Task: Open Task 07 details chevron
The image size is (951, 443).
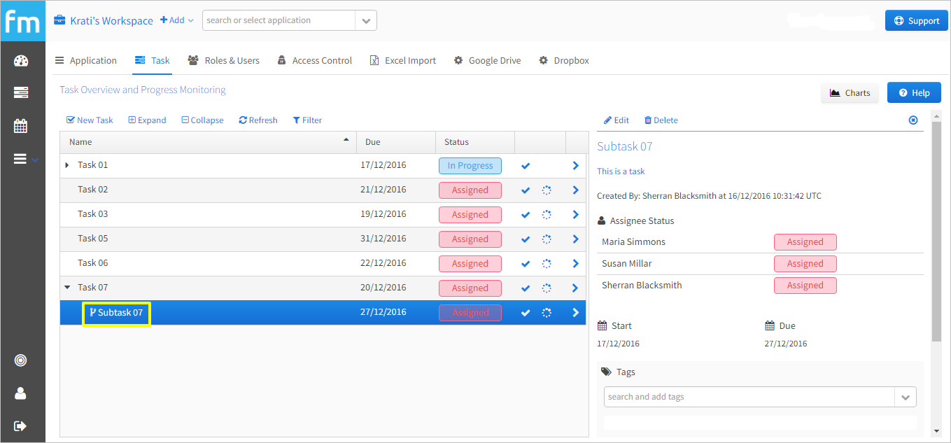Action: [x=575, y=288]
